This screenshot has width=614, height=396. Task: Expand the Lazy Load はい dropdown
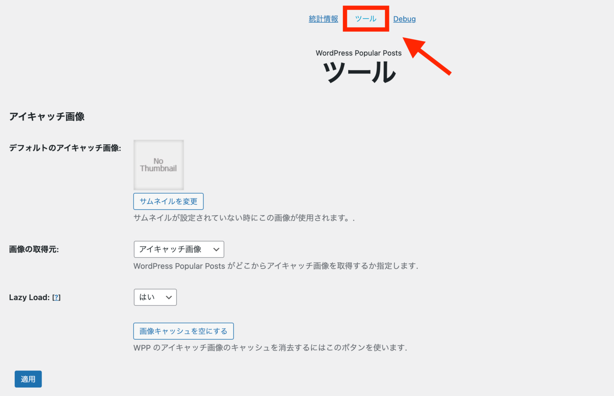click(155, 297)
